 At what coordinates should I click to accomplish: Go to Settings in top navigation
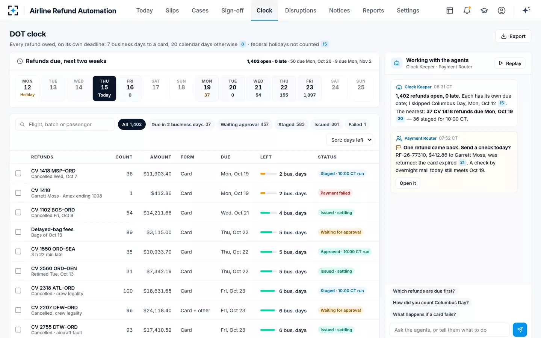[408, 11]
